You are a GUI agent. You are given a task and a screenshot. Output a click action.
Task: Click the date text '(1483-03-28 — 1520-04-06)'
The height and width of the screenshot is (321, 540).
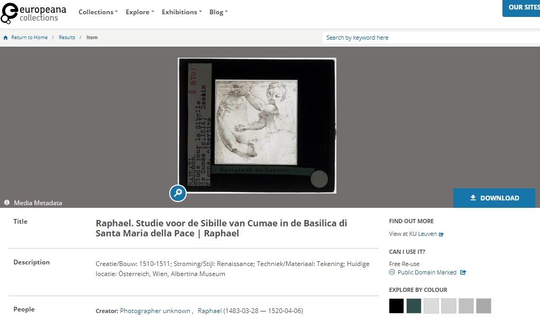(x=263, y=310)
